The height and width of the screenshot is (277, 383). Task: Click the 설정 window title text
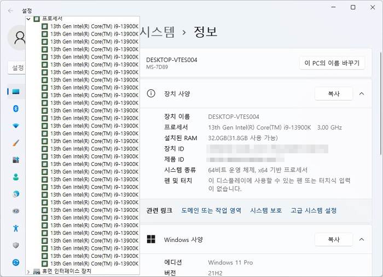[27, 11]
